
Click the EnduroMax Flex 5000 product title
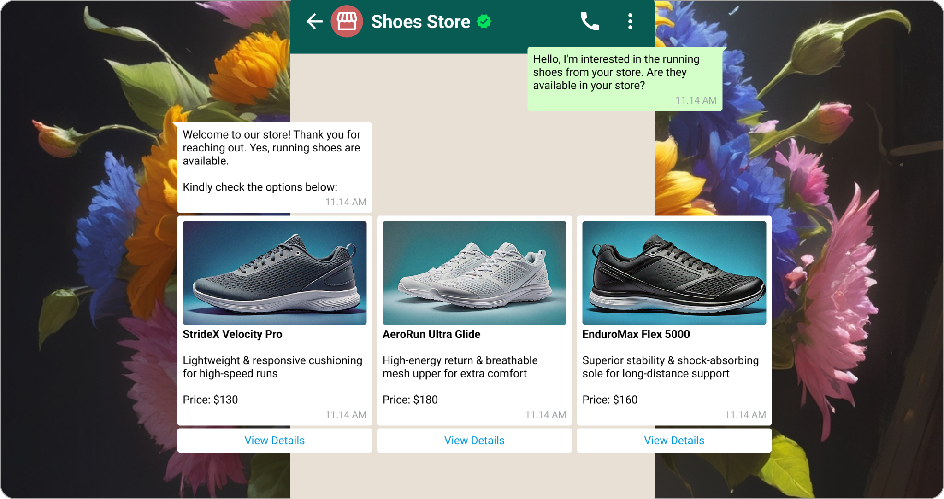pyautogui.click(x=636, y=334)
